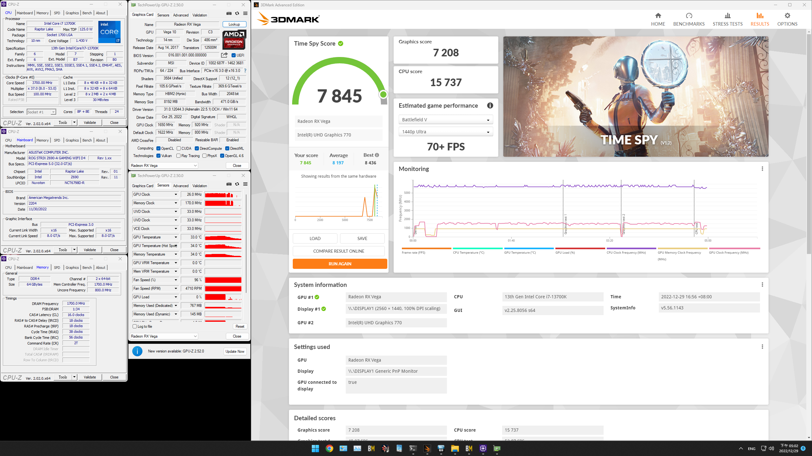Image resolution: width=812 pixels, height=456 pixels.
Task: Enable Log to file in GPU-Z Sensors
Action: [134, 326]
